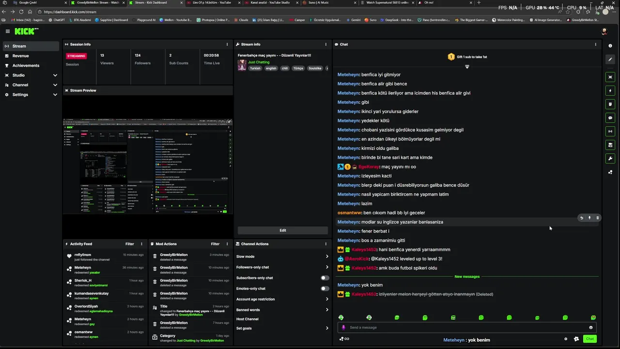
Task: Click the reply arrow on hovered chat message
Action: point(582,218)
